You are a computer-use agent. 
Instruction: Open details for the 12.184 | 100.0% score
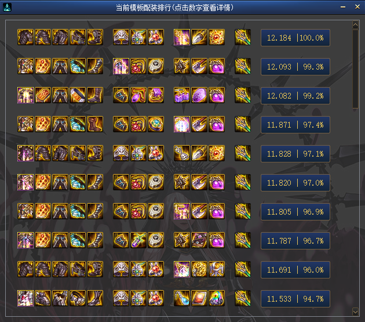point(295,38)
